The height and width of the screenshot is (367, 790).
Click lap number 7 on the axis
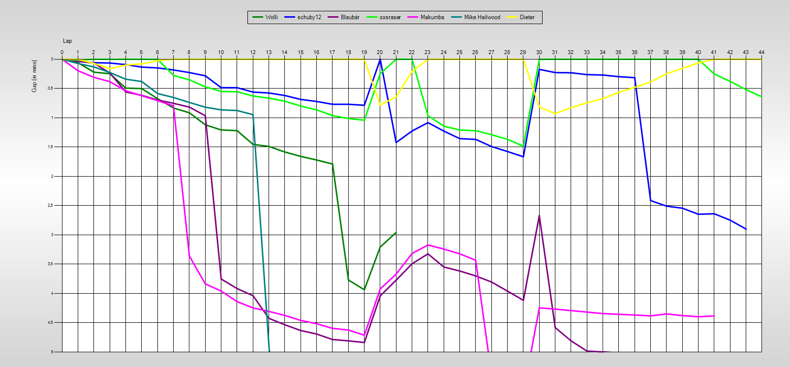click(x=173, y=52)
